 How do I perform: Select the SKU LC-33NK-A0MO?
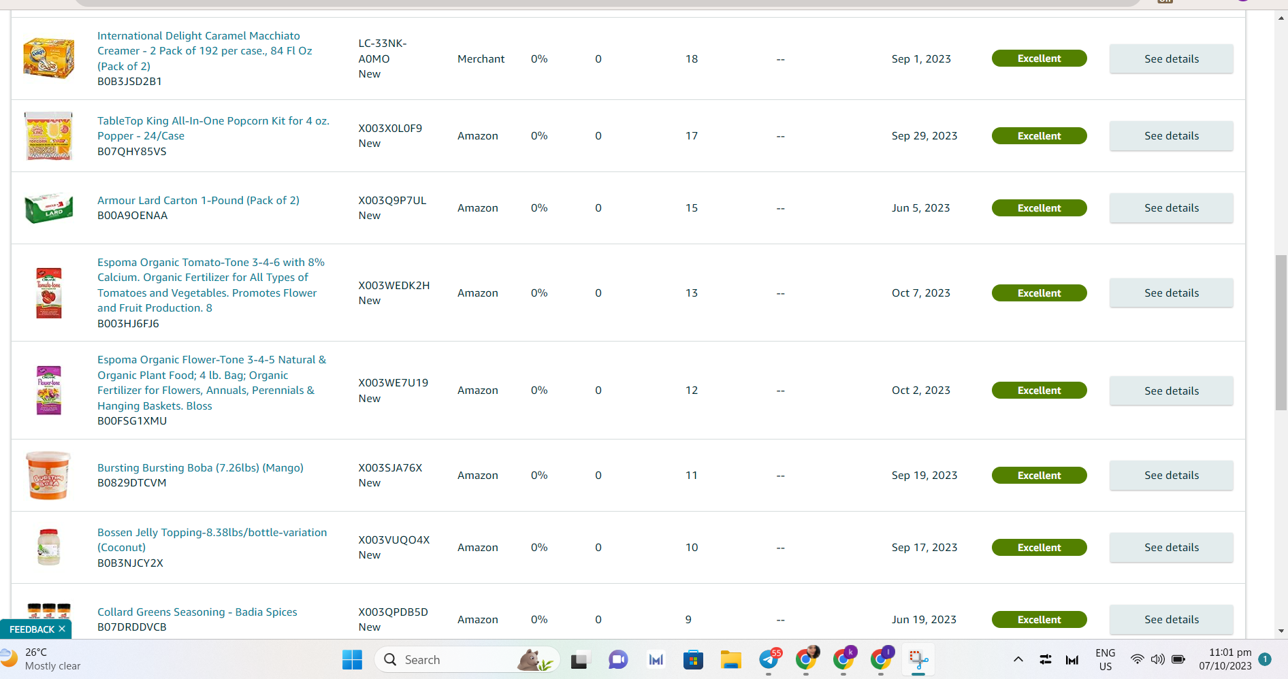[x=383, y=51]
